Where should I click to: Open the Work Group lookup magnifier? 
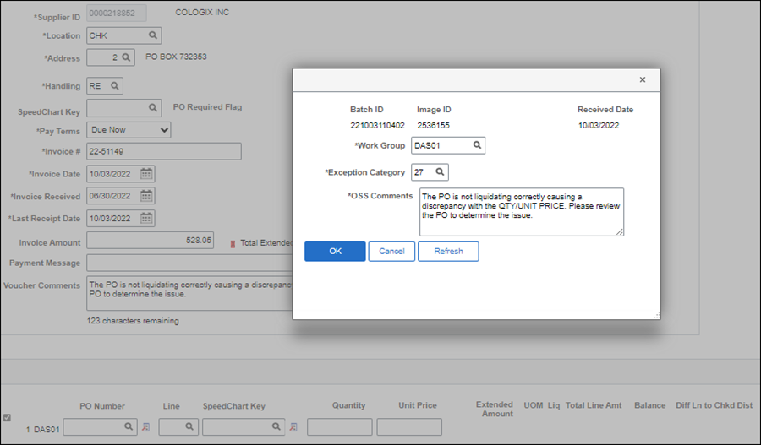coord(477,145)
